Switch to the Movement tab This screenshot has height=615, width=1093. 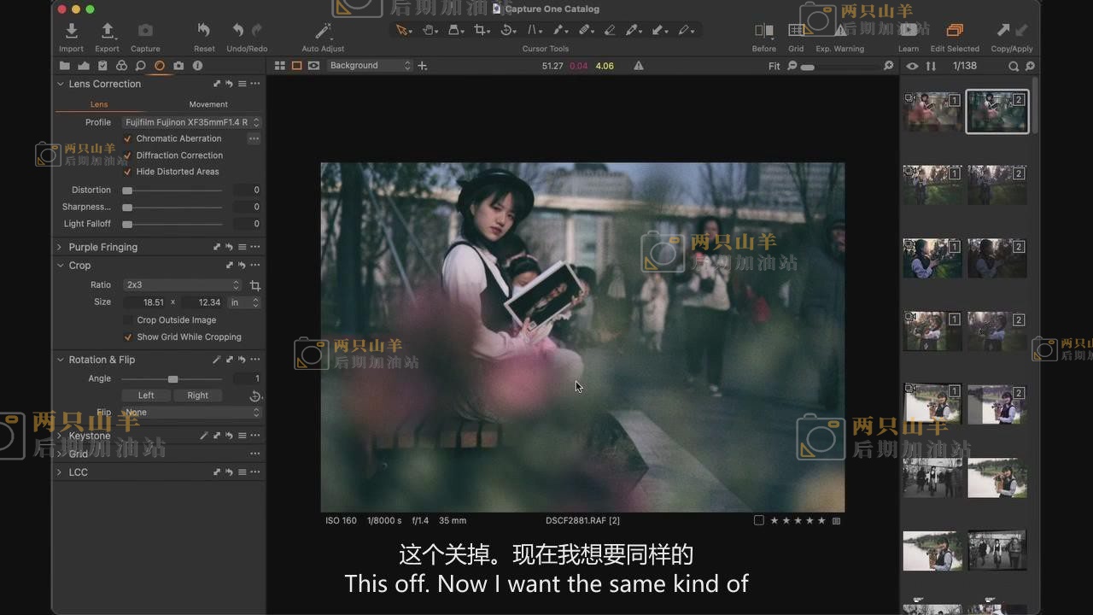click(x=208, y=104)
